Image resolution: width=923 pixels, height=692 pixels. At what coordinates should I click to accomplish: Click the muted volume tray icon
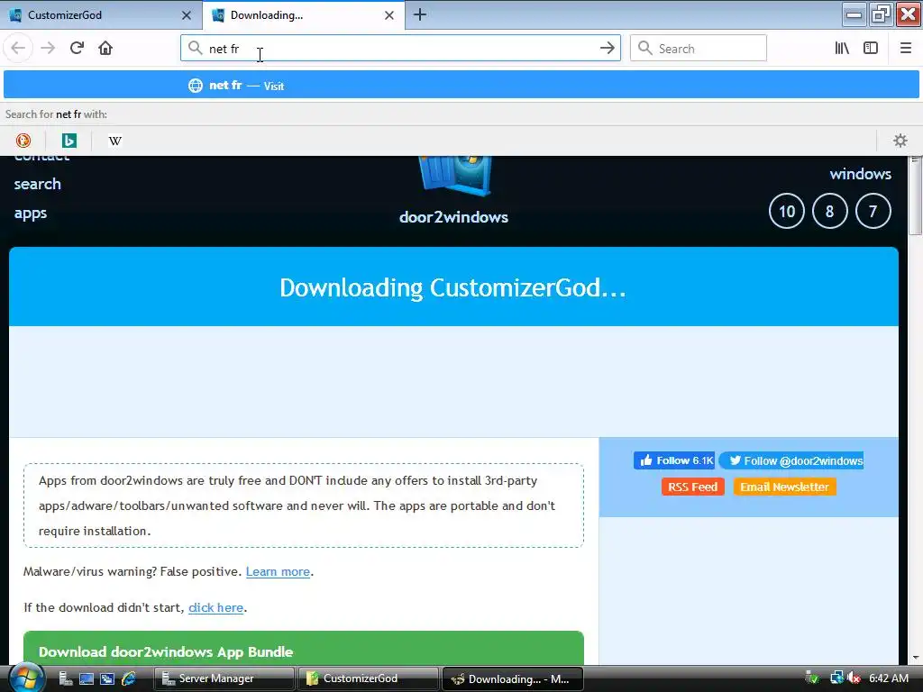coord(854,678)
